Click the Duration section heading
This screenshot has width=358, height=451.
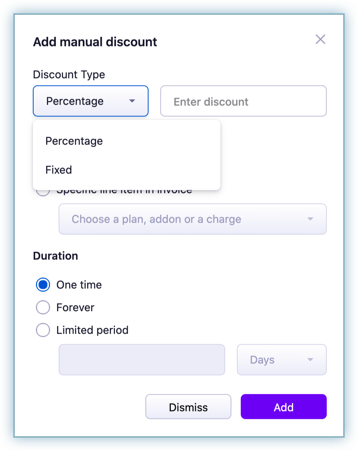(x=55, y=256)
